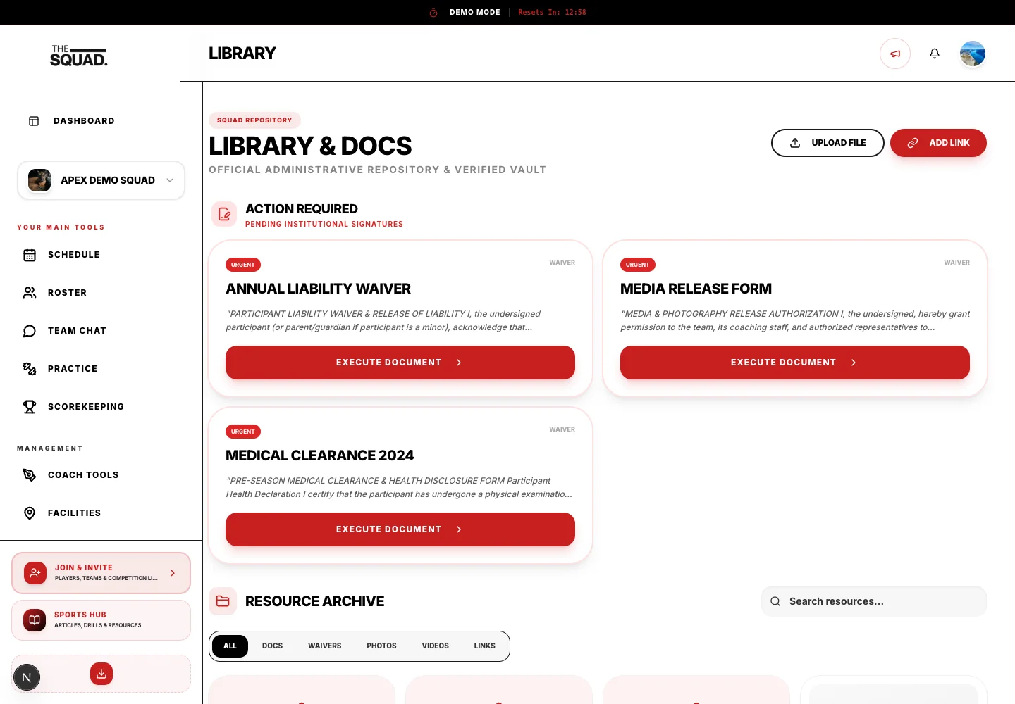Viewport: 1015px width, 704px height.
Task: Expand the Apex Demo Squad dropdown chevron
Action: [x=170, y=180]
